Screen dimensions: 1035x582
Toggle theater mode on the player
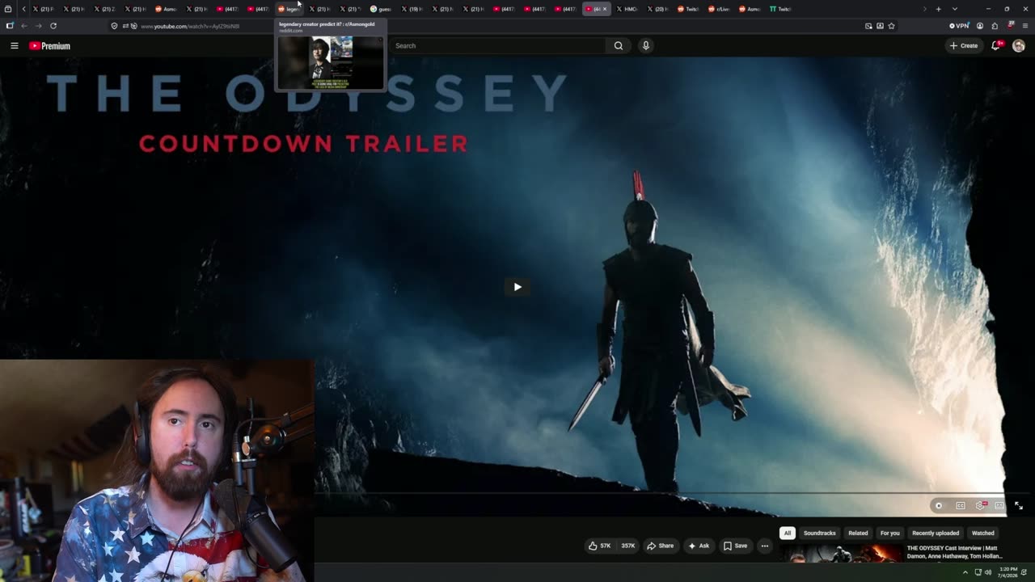click(999, 506)
